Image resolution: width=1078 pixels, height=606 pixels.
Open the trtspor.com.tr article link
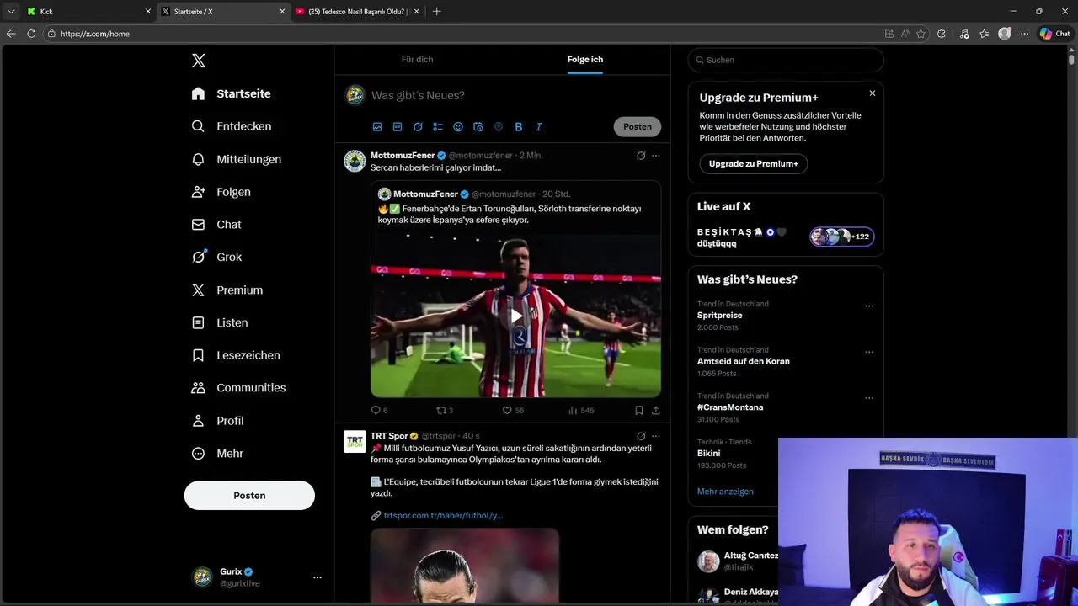(x=443, y=515)
